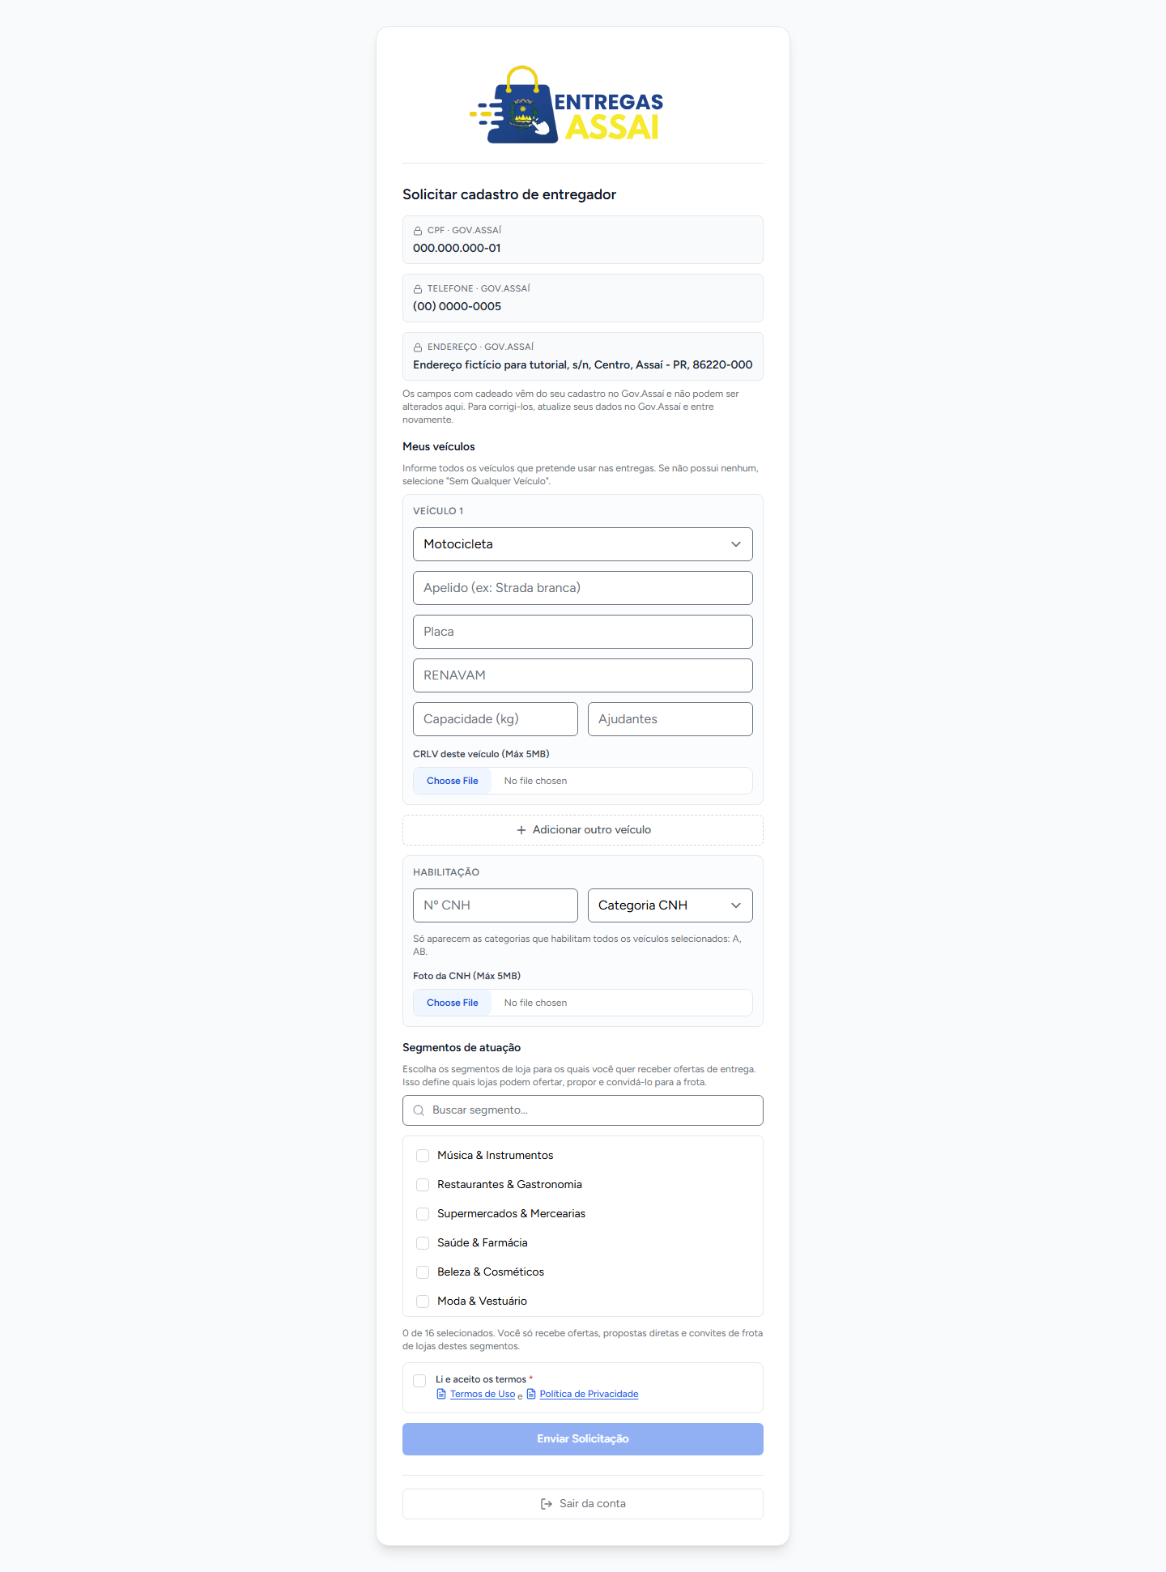The height and width of the screenshot is (1572, 1166).
Task: Focus the Buscar segmento search box
Action: (583, 1110)
